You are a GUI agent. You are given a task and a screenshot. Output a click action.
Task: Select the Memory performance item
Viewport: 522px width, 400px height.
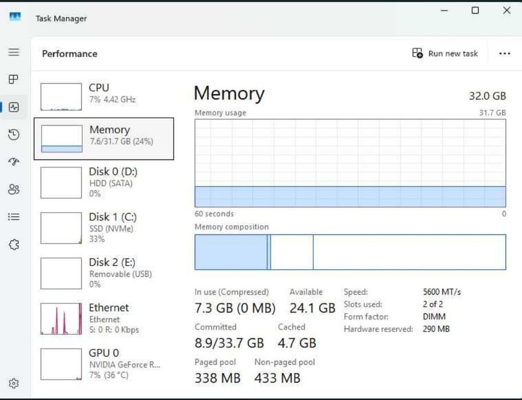pos(104,139)
